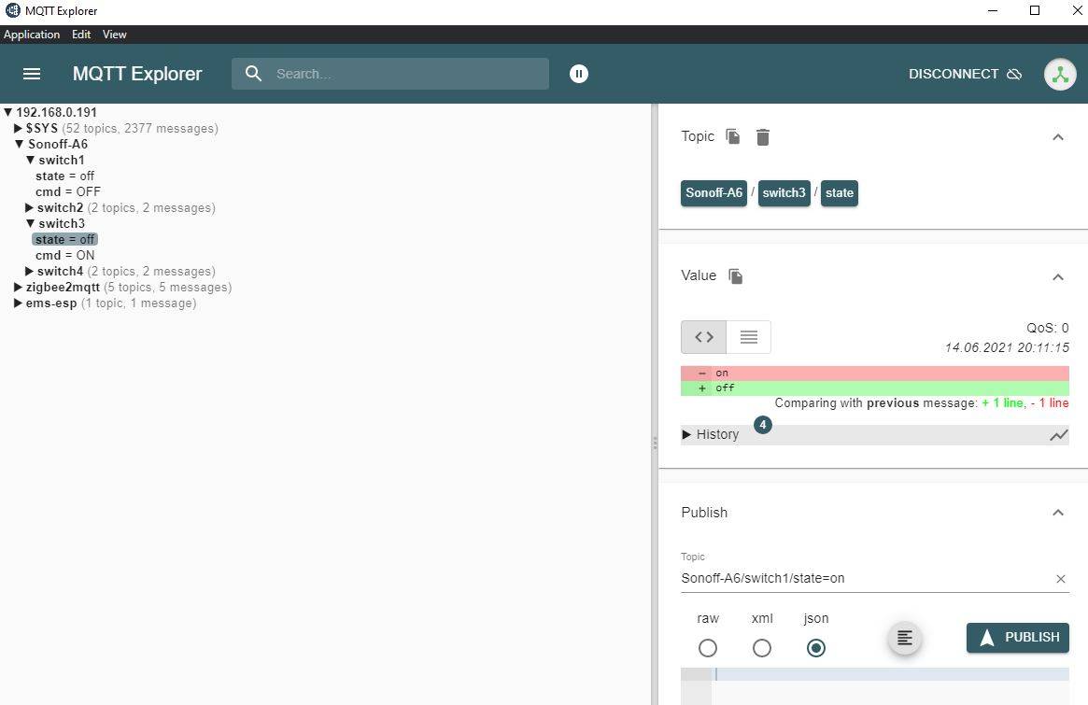Expand the ems-esp topic
This screenshot has height=705, width=1088.
(19, 303)
